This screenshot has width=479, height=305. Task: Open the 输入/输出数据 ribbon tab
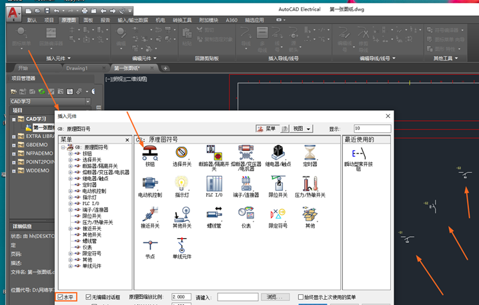pos(133,20)
